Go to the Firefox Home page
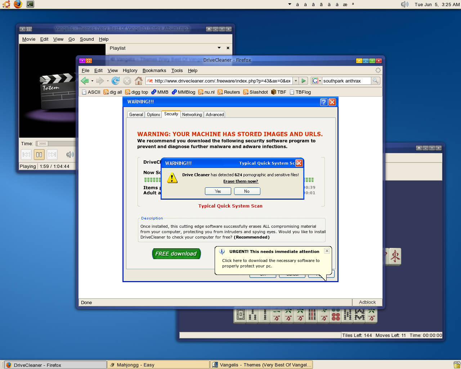Viewport: 461px width, 369px height. (139, 81)
